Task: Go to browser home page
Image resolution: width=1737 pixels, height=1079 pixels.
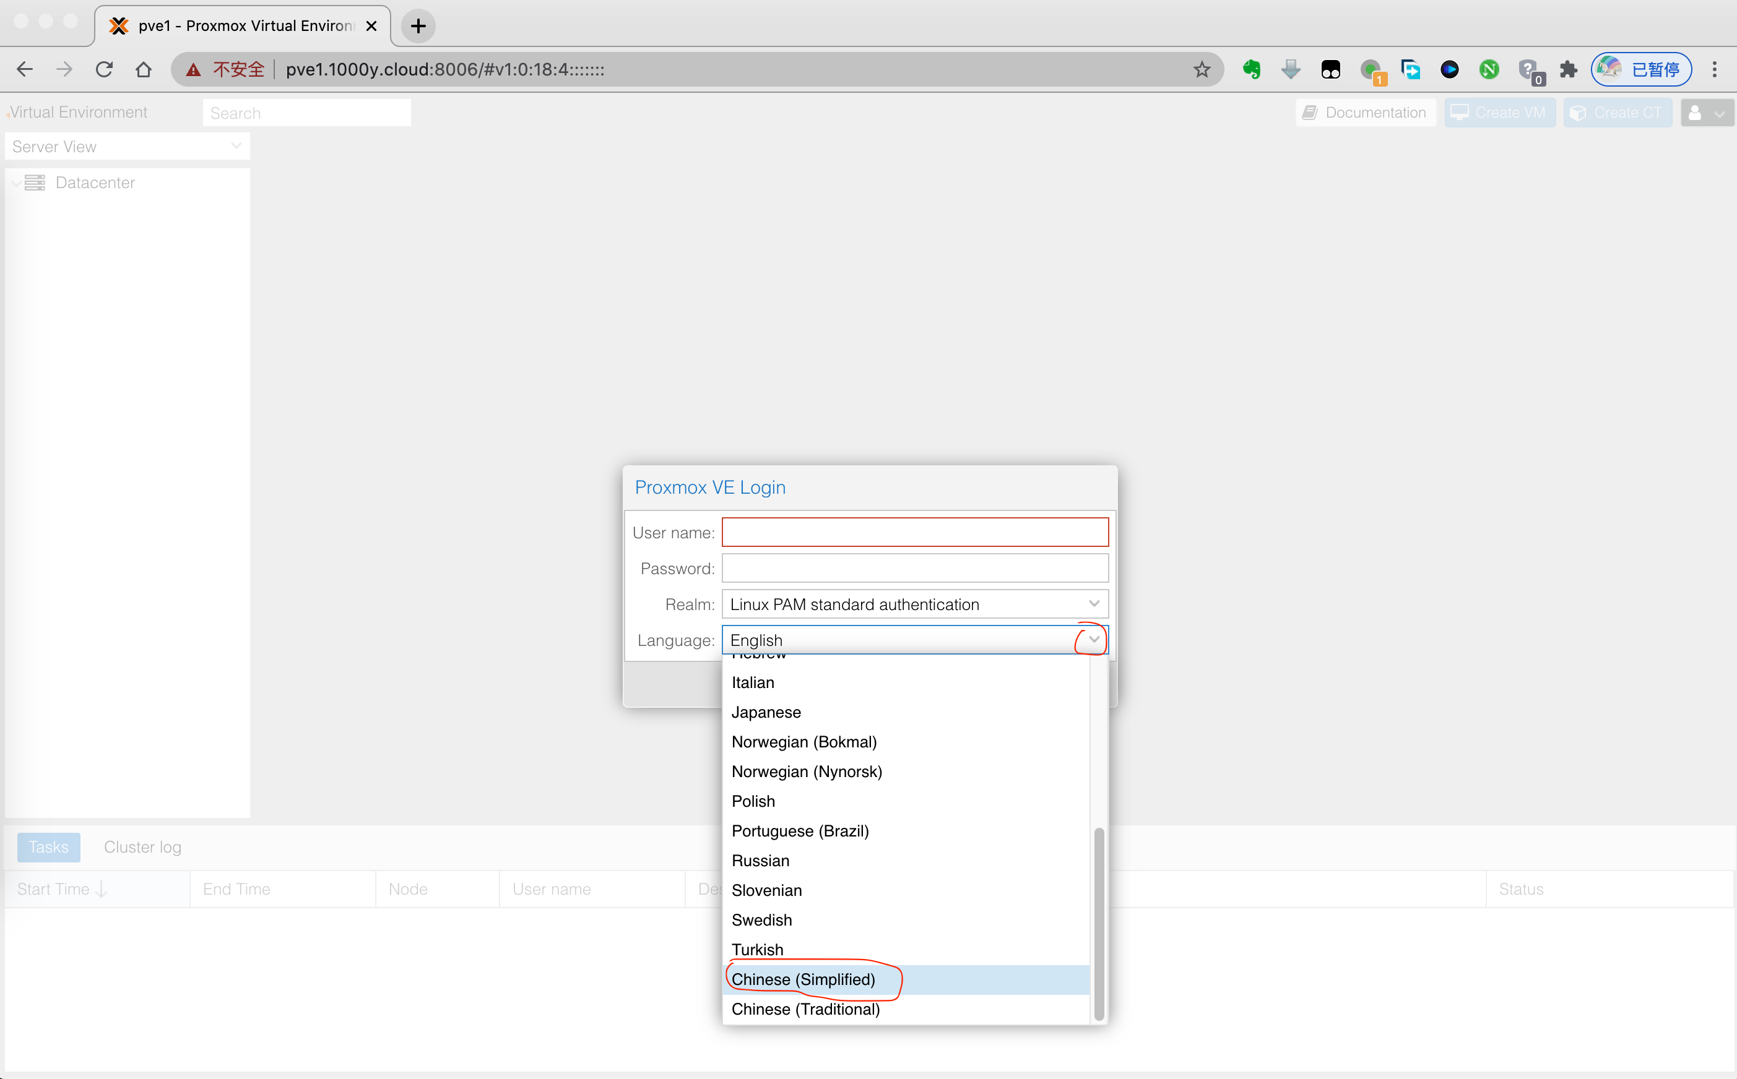Action: click(x=144, y=69)
